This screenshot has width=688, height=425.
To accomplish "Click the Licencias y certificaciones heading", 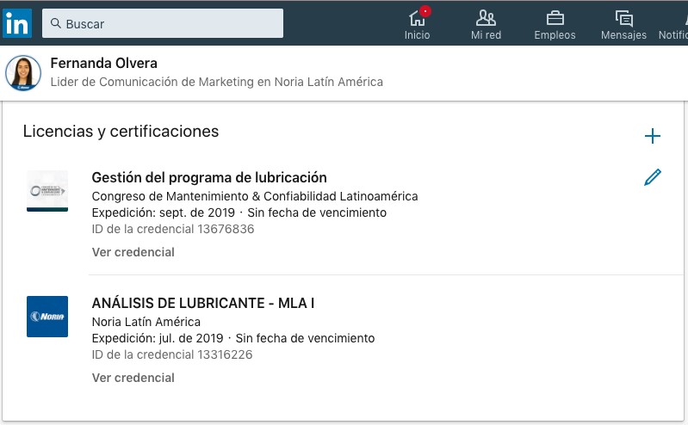I will tap(121, 131).
